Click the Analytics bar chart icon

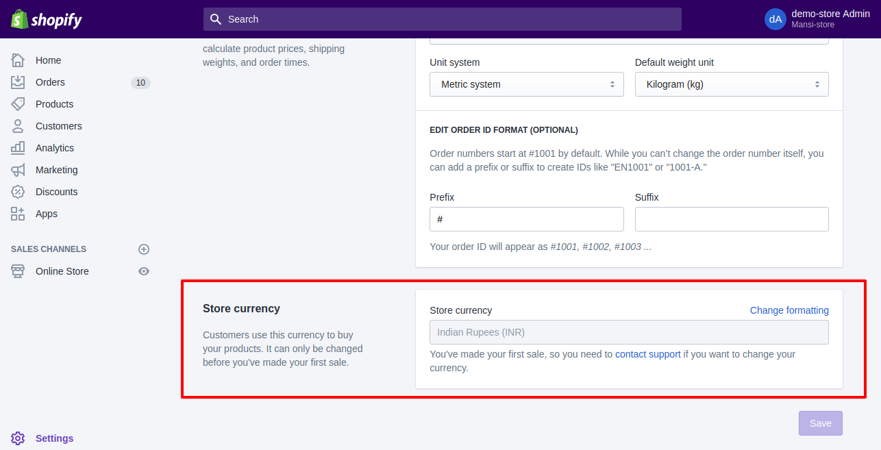pos(18,148)
